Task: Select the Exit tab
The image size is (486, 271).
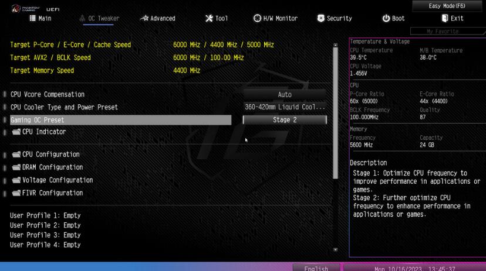Action: point(453,19)
